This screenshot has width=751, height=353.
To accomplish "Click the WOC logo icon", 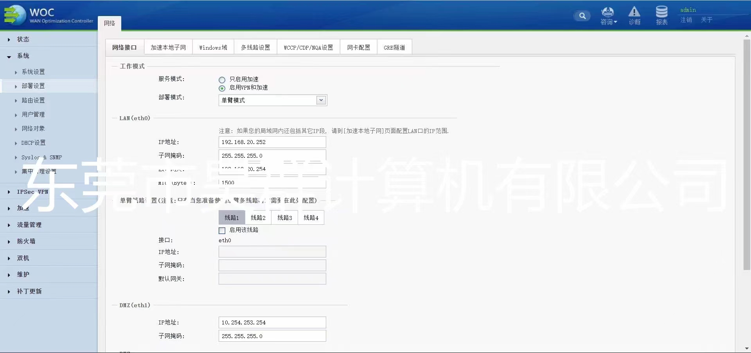I will click(14, 15).
